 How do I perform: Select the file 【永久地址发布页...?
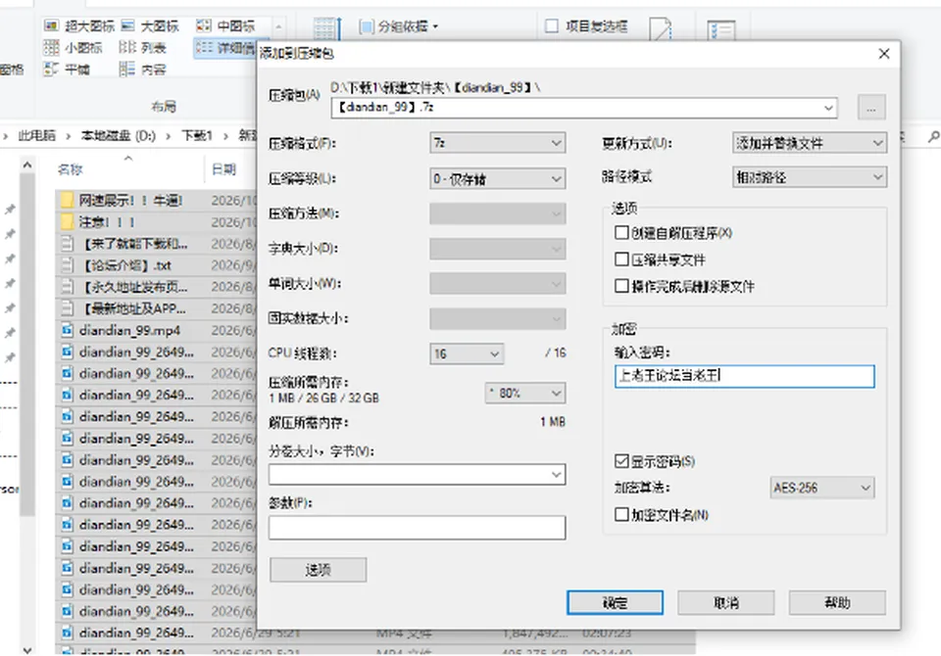pyautogui.click(x=135, y=287)
